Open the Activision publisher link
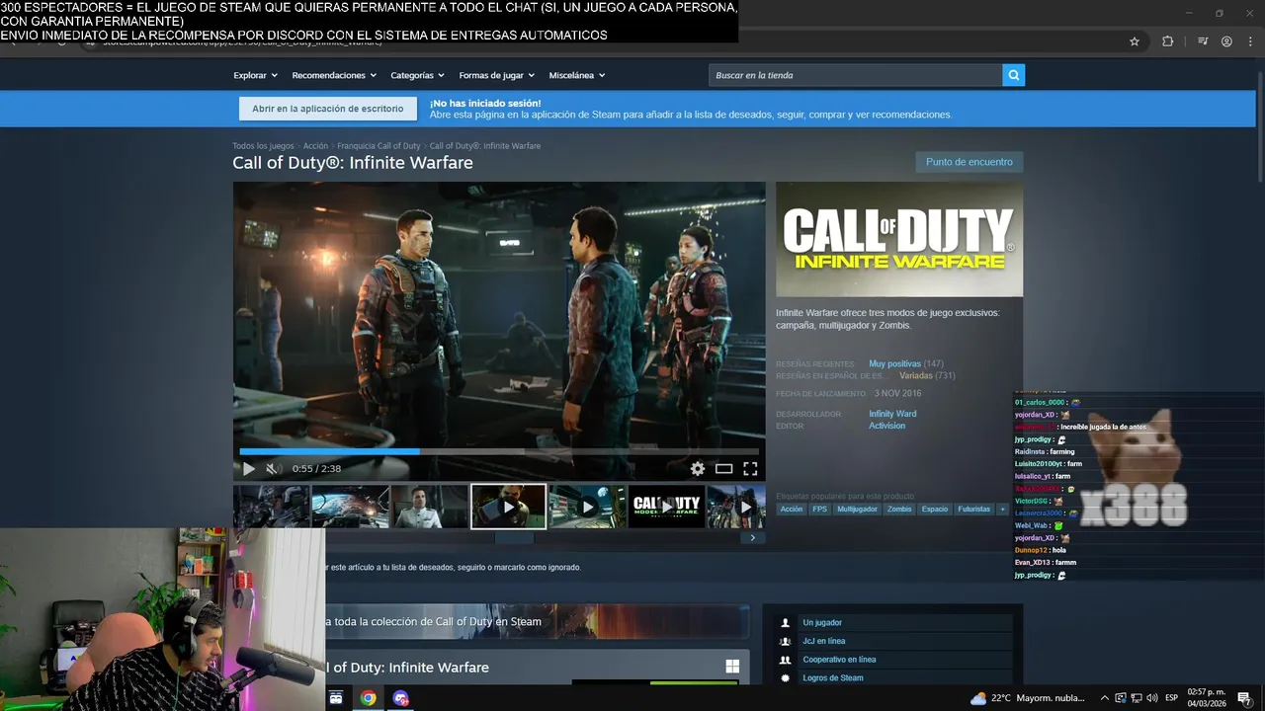Viewport: 1265px width, 711px height. pyautogui.click(x=886, y=426)
